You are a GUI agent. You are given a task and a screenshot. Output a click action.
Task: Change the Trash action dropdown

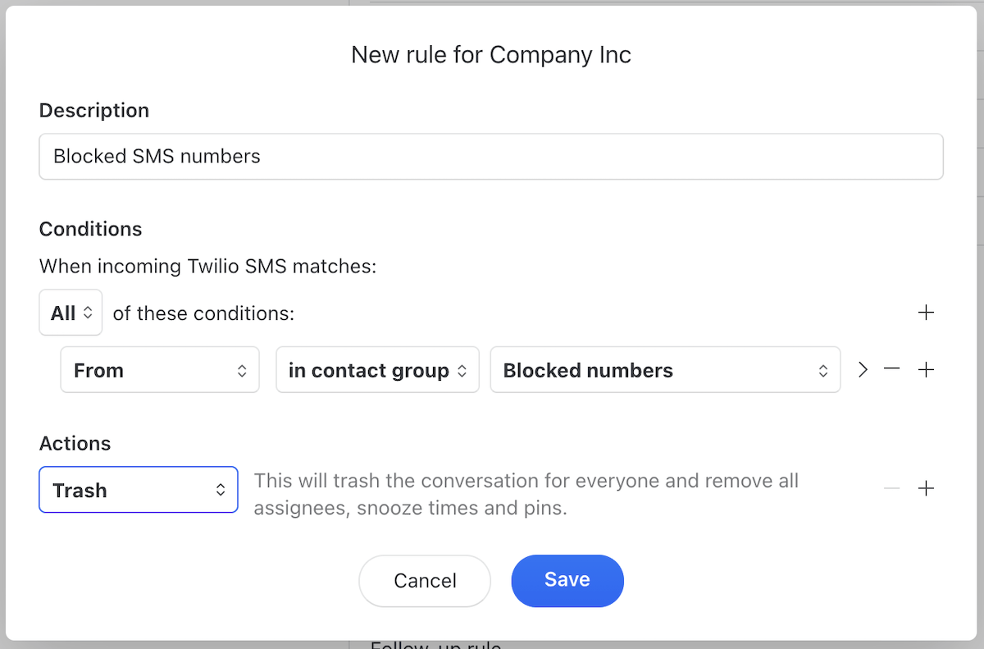138,490
